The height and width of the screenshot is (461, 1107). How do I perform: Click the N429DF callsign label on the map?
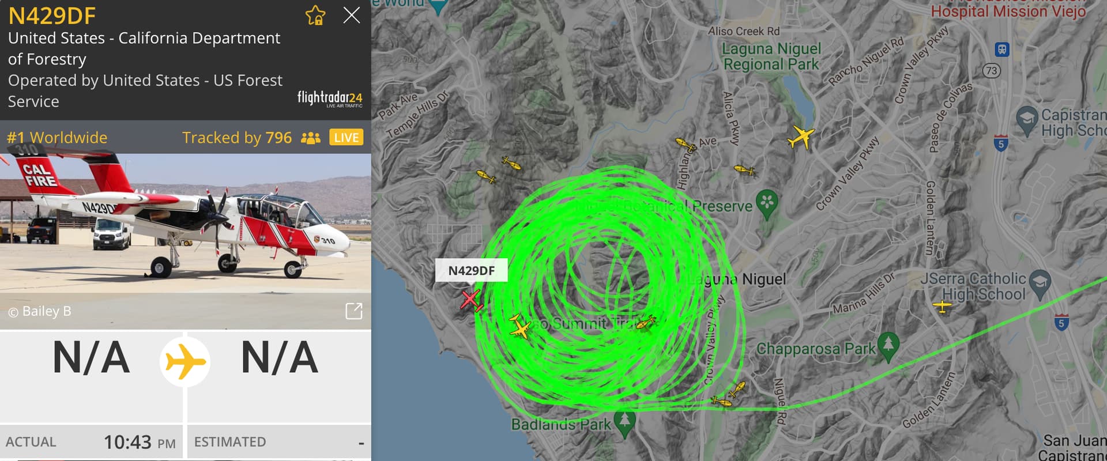coord(472,270)
